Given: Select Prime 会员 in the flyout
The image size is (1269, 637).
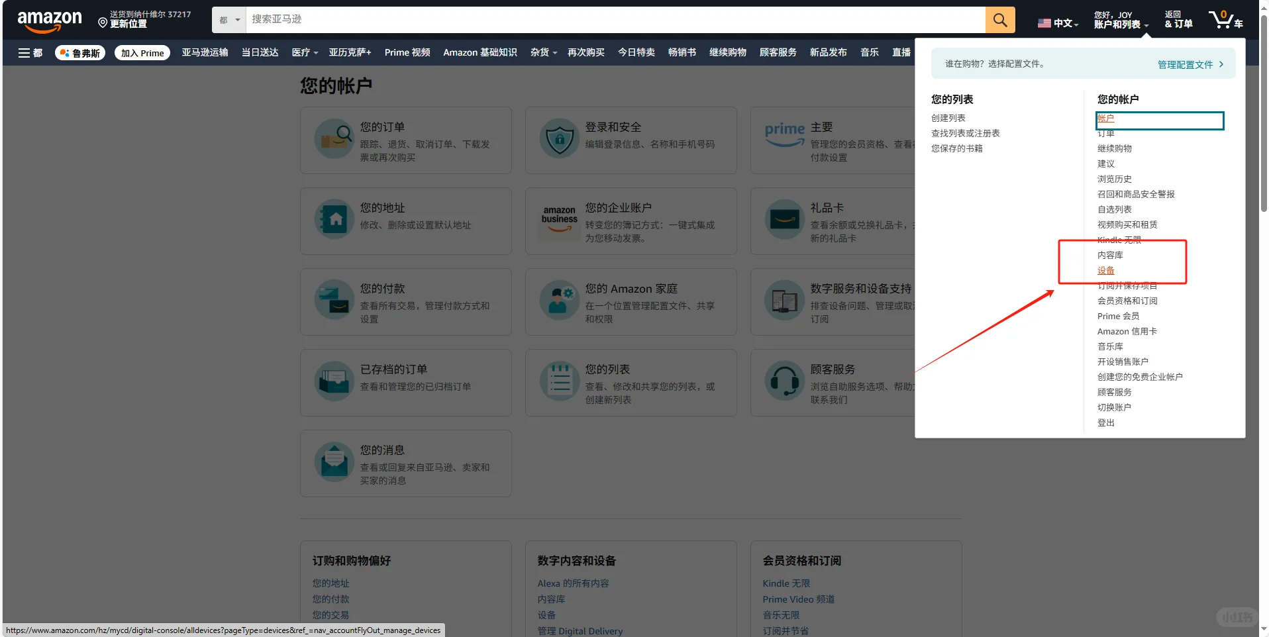Looking at the screenshot, I should click(x=1119, y=317).
